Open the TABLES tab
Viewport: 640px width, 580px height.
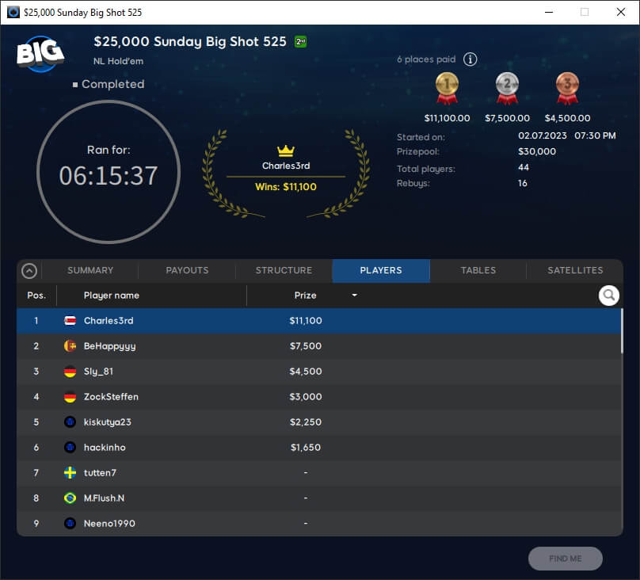pyautogui.click(x=478, y=270)
